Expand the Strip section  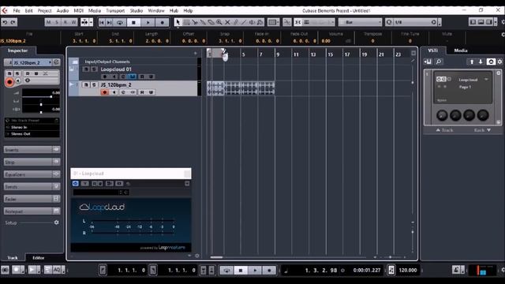tap(32, 162)
